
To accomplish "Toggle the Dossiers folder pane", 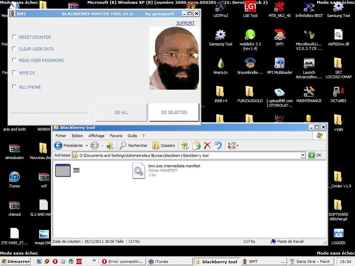I will pos(164,145).
